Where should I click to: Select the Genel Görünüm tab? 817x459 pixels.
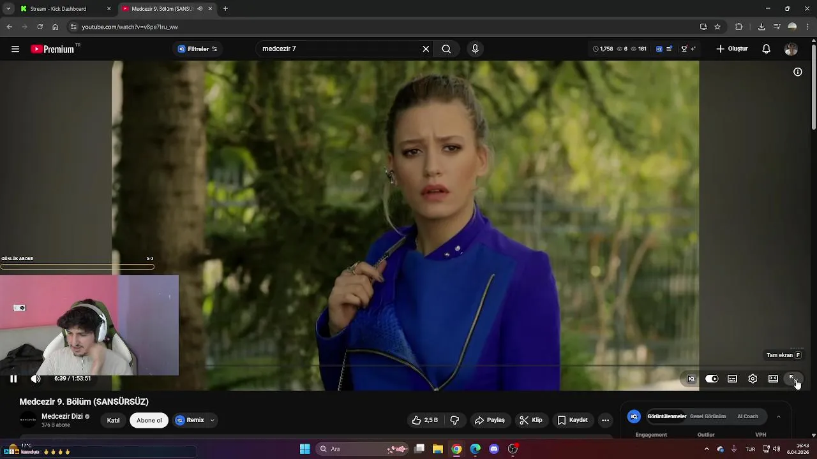(708, 416)
